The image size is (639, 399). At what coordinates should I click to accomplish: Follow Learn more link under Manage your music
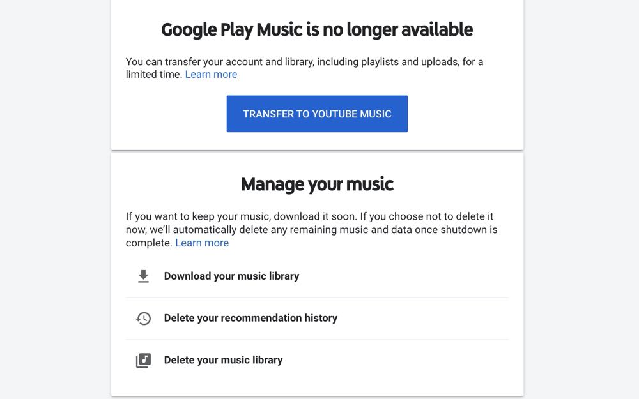click(202, 243)
